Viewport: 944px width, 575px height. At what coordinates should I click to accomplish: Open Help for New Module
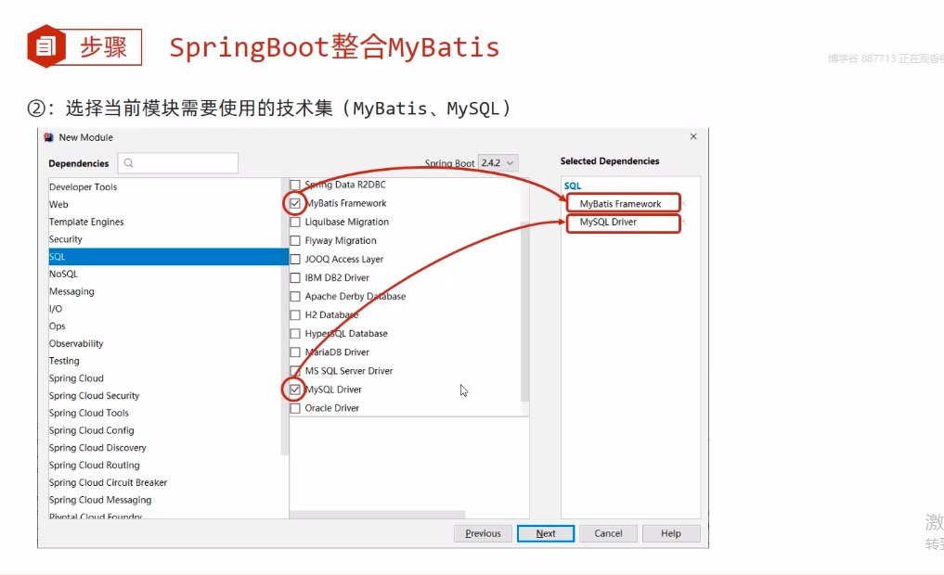[671, 533]
